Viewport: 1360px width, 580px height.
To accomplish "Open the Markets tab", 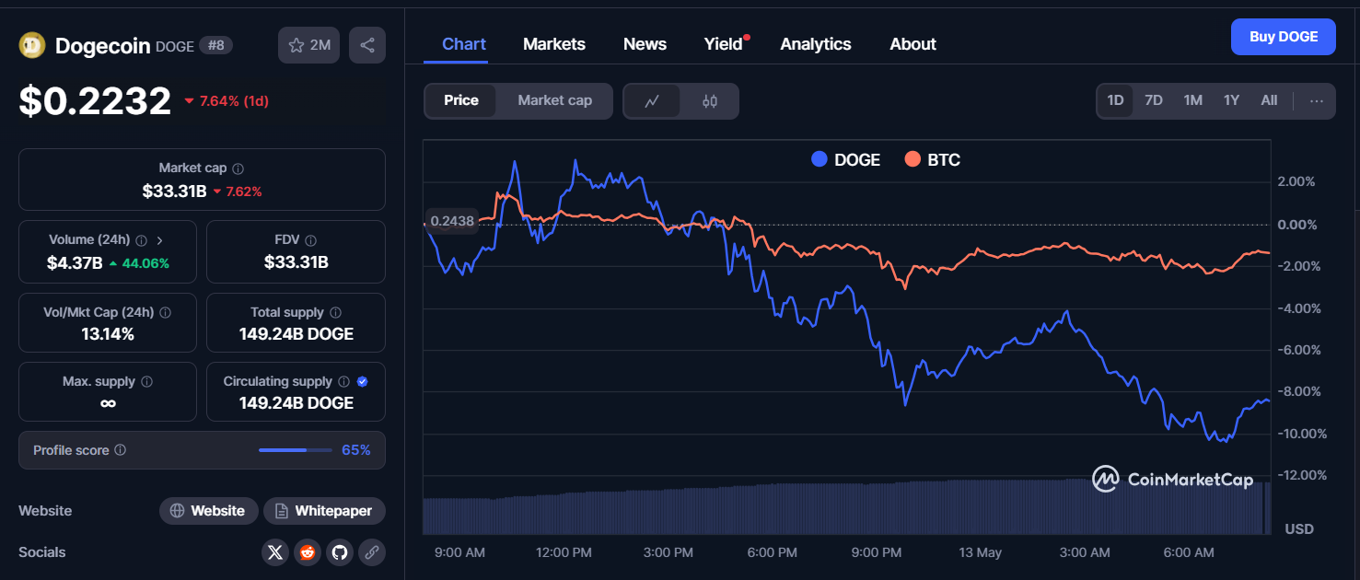I will pos(554,44).
